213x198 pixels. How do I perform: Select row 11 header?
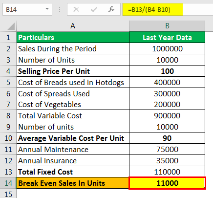tap(8, 149)
